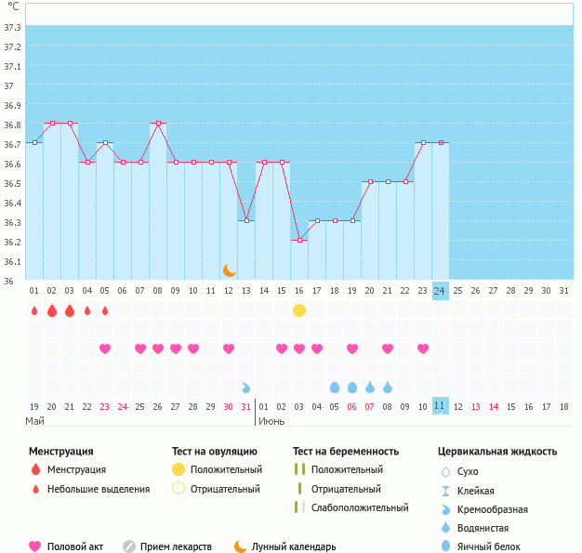Select the creamy cervical fluid icon on day 13
Viewport: 582px width, 553px height.
246,387
